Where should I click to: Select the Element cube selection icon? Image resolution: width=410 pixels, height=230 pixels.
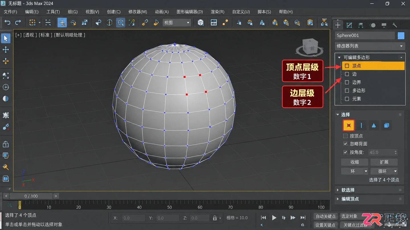coord(386,125)
